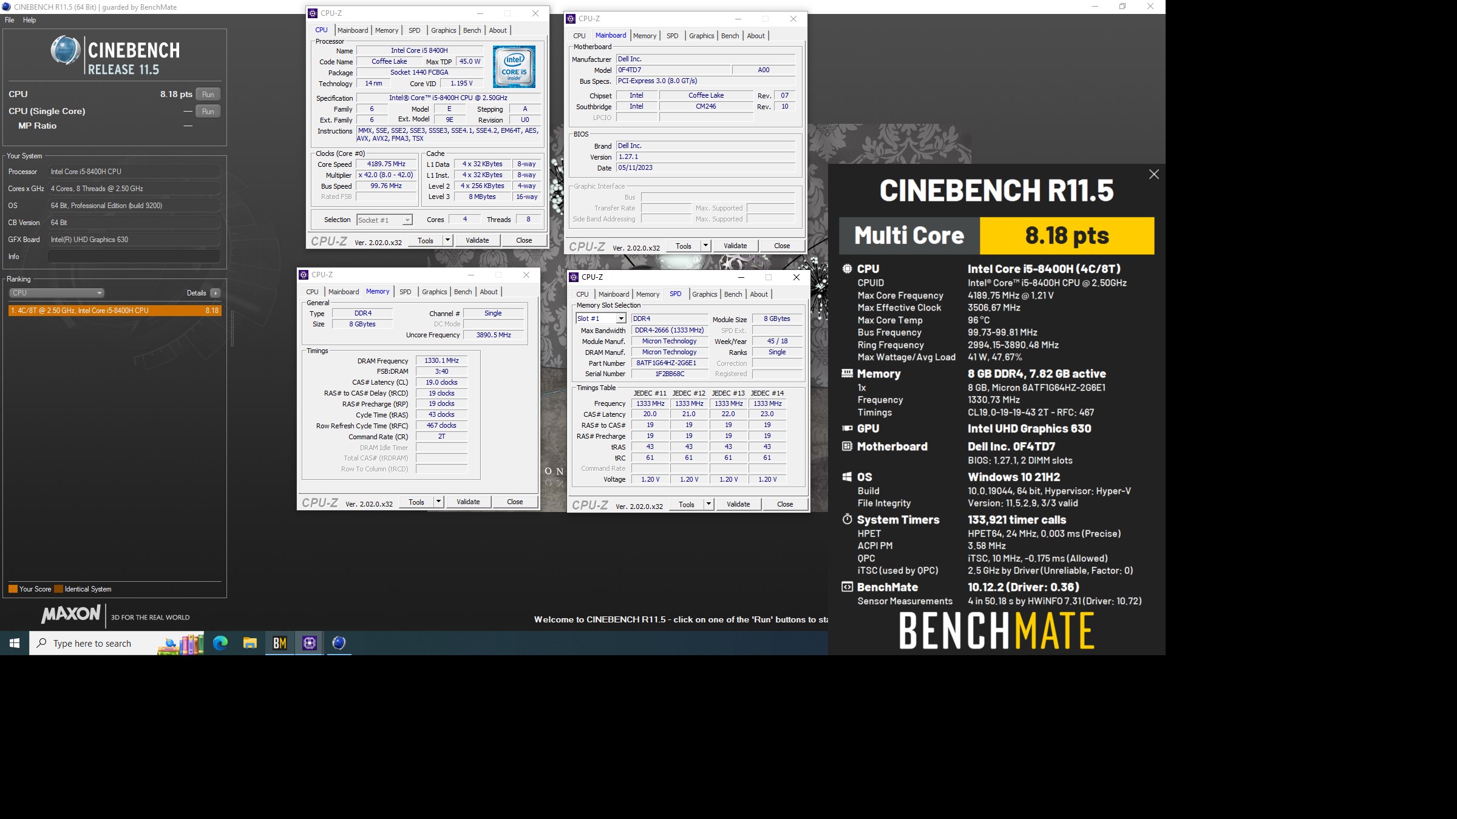Switch to Bench tab in CPU window

tap(472, 30)
